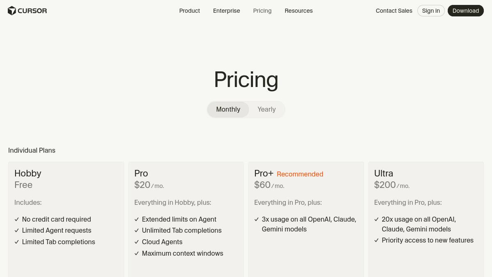
Task: Click checkmark beside 3x usage feature
Action: [257, 220]
